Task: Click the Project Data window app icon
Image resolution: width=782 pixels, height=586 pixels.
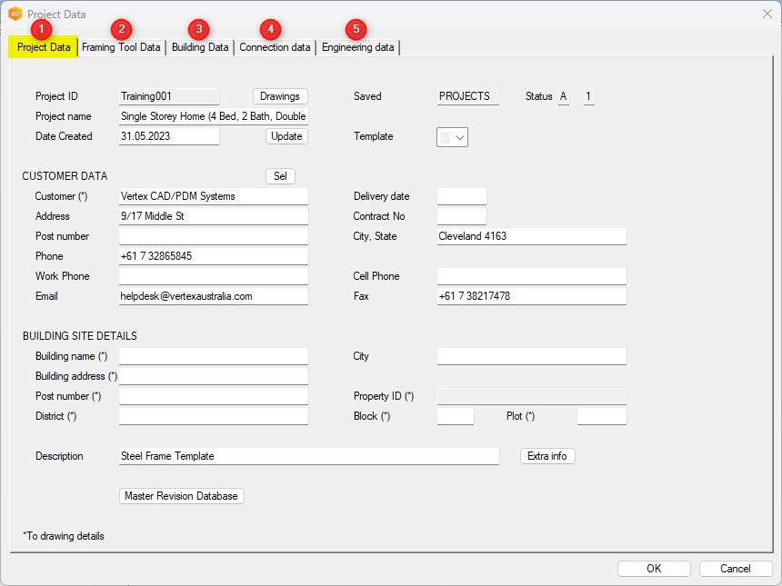Action: pyautogui.click(x=15, y=14)
